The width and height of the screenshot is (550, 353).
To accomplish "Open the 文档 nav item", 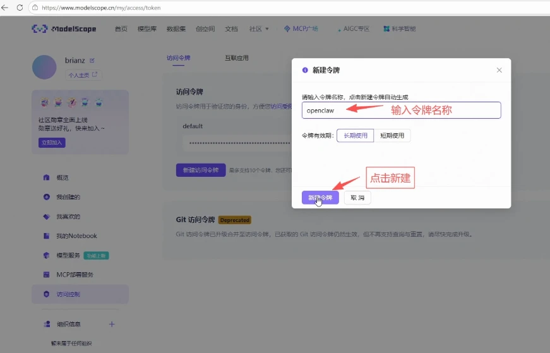I will [231, 29].
